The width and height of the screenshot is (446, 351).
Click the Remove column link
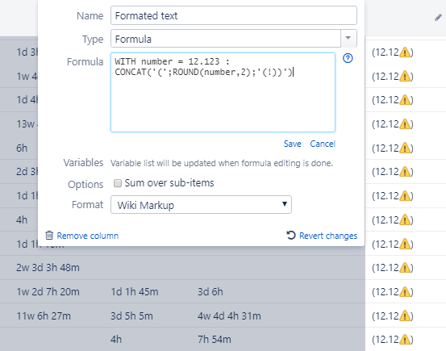coord(88,236)
